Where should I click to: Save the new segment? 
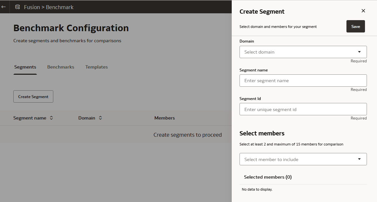(356, 26)
